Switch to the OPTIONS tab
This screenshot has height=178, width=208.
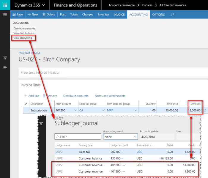click(158, 15)
